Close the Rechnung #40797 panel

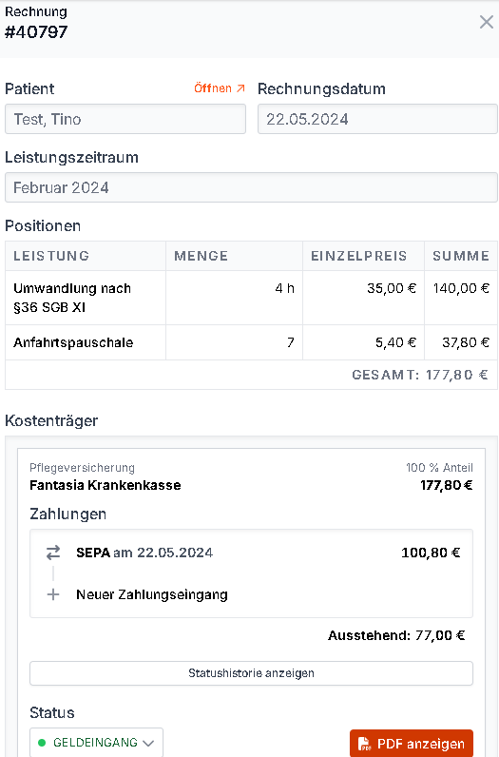[x=486, y=22]
